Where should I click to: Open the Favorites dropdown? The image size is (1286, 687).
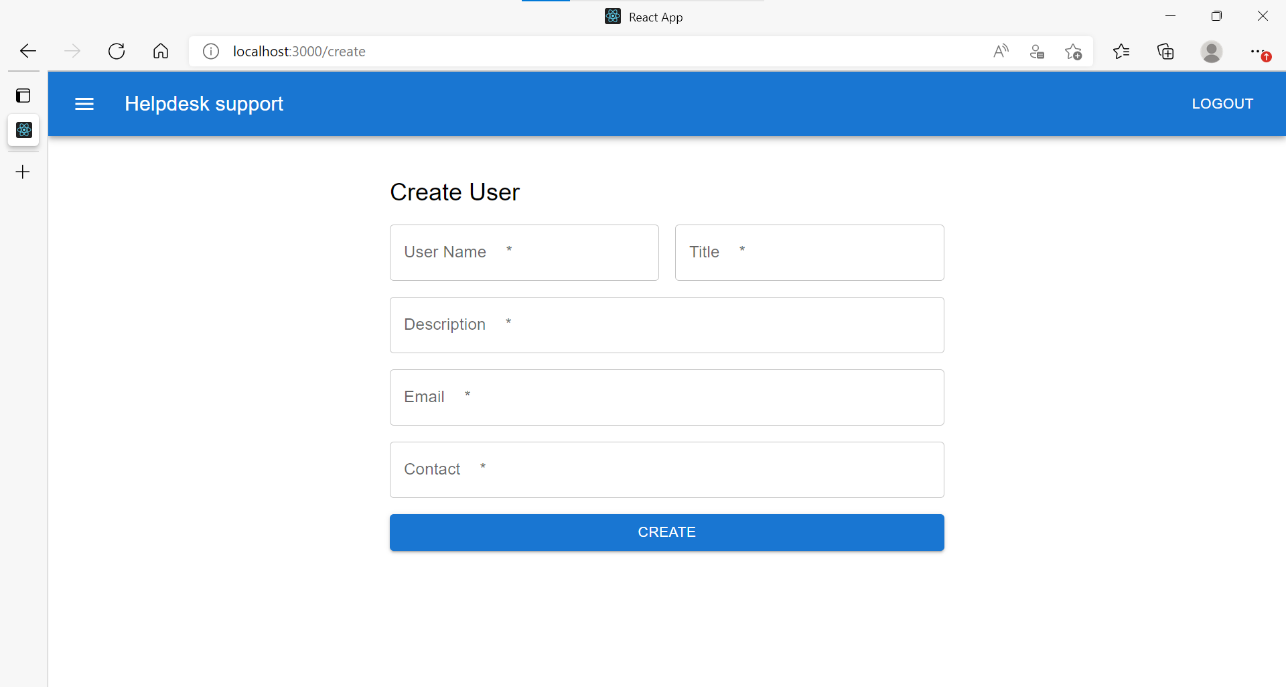1121,51
